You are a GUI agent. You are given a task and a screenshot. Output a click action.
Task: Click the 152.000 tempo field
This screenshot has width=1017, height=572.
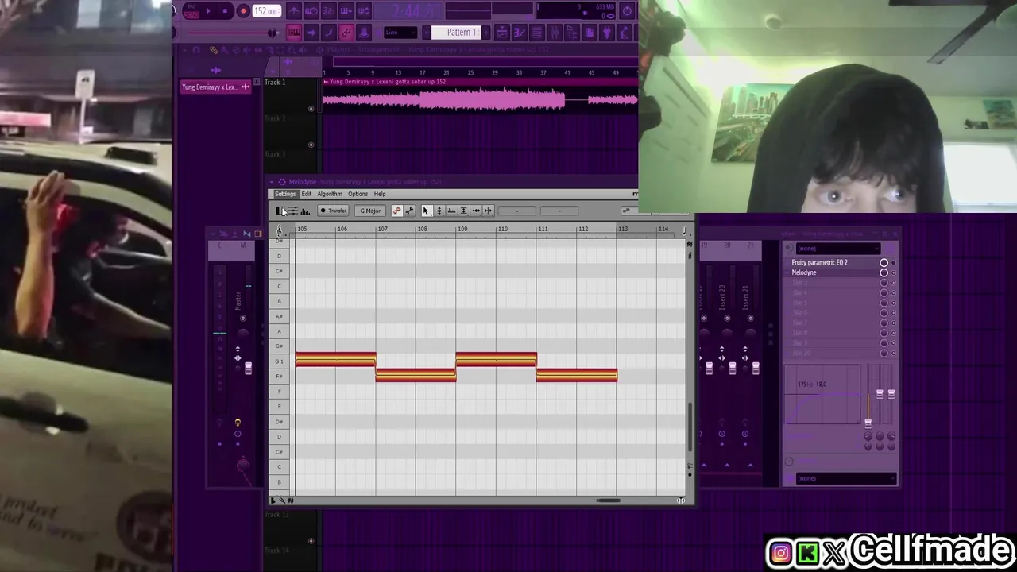tap(266, 11)
